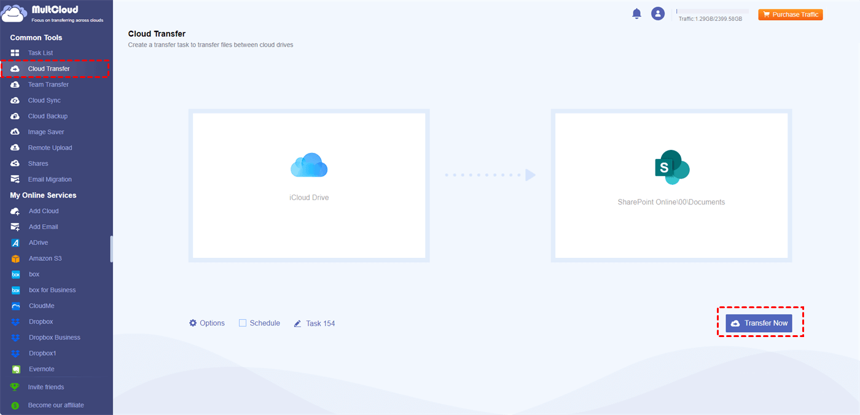Click the Cloud Transfer page heading

pyautogui.click(x=157, y=34)
